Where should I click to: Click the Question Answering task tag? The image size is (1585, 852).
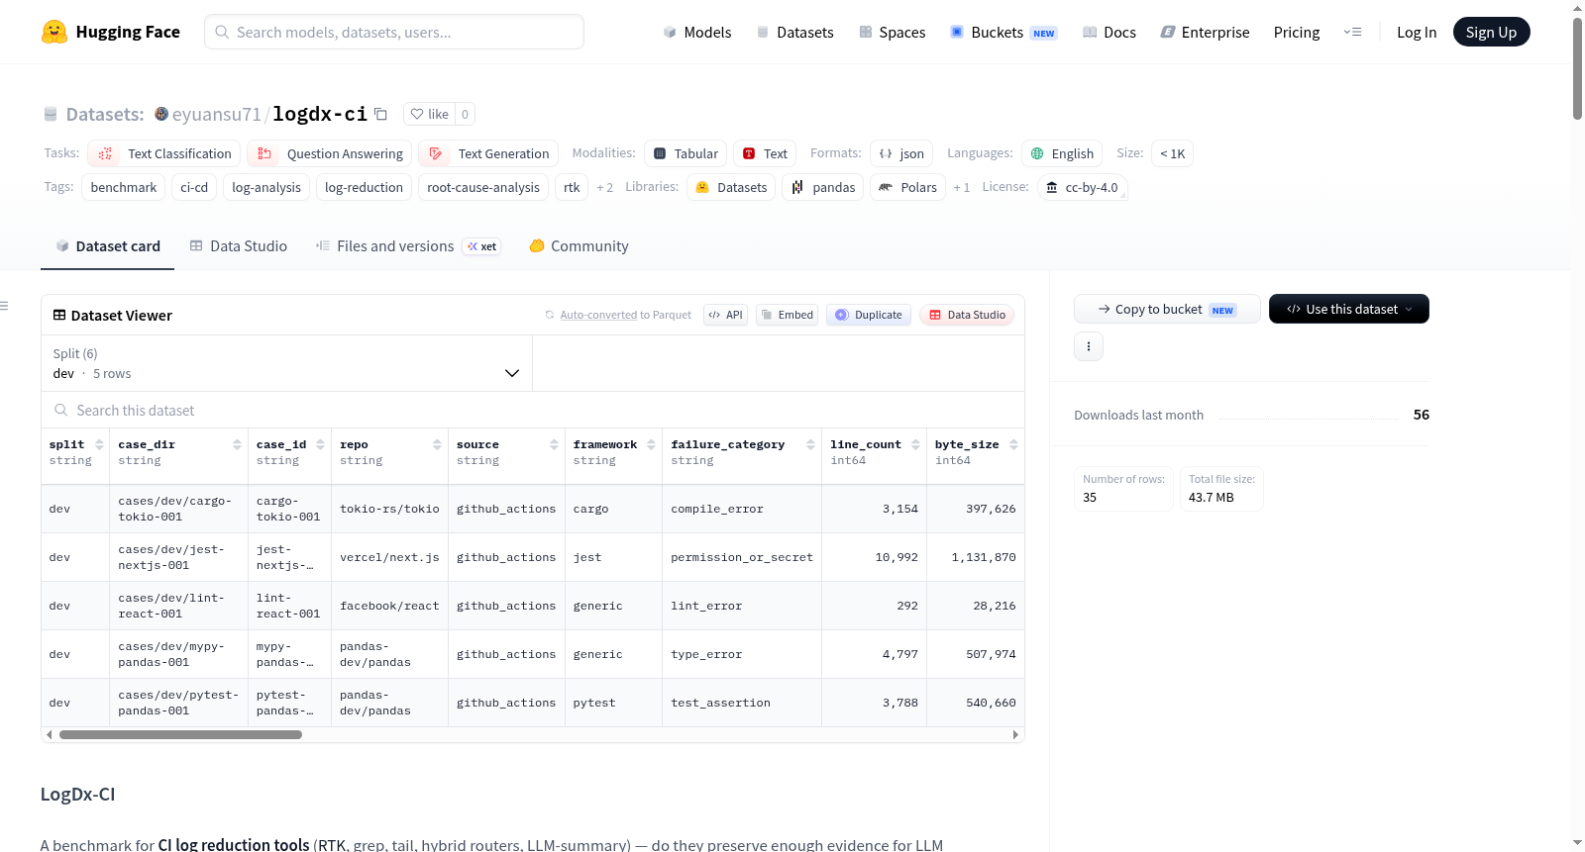coord(330,153)
